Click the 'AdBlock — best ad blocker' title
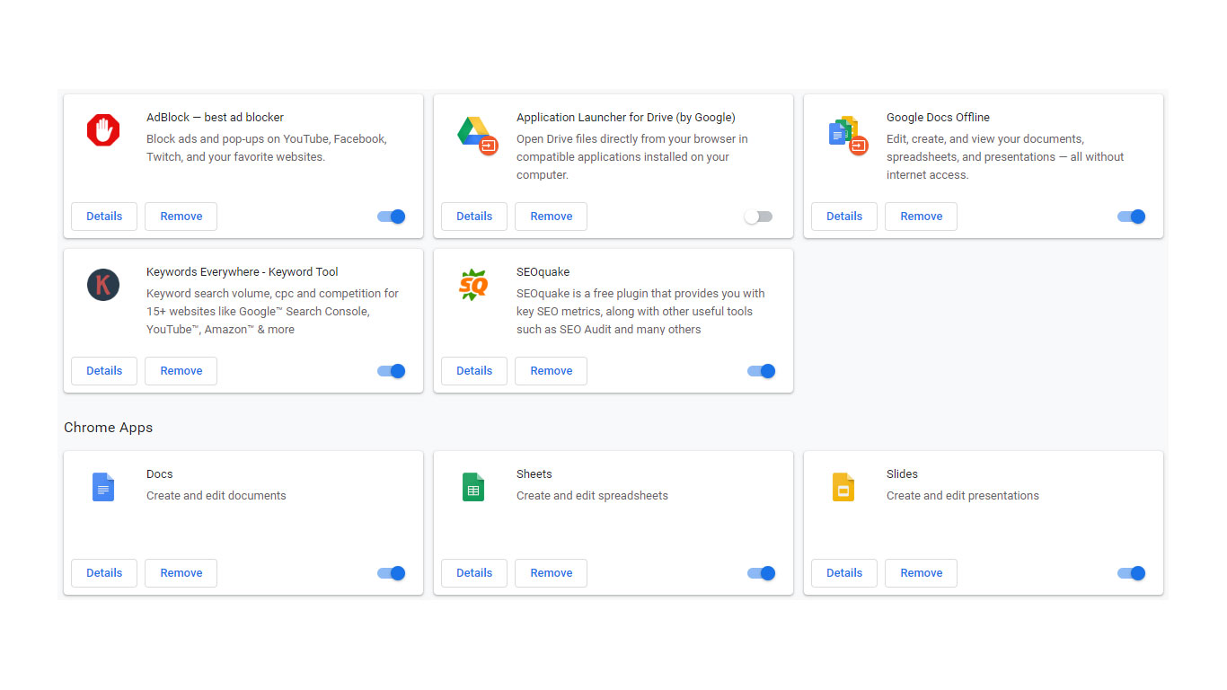 (215, 118)
